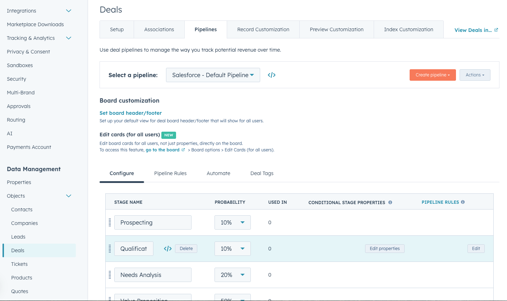Click Edit pipeline rules for Qualification

point(476,249)
